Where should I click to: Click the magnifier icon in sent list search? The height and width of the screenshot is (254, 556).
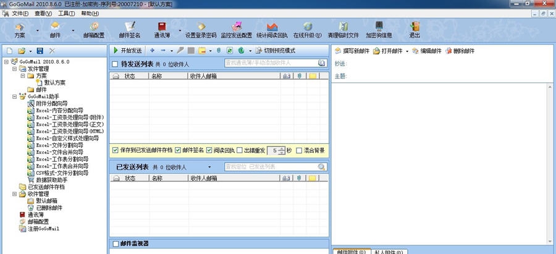(x=322, y=167)
